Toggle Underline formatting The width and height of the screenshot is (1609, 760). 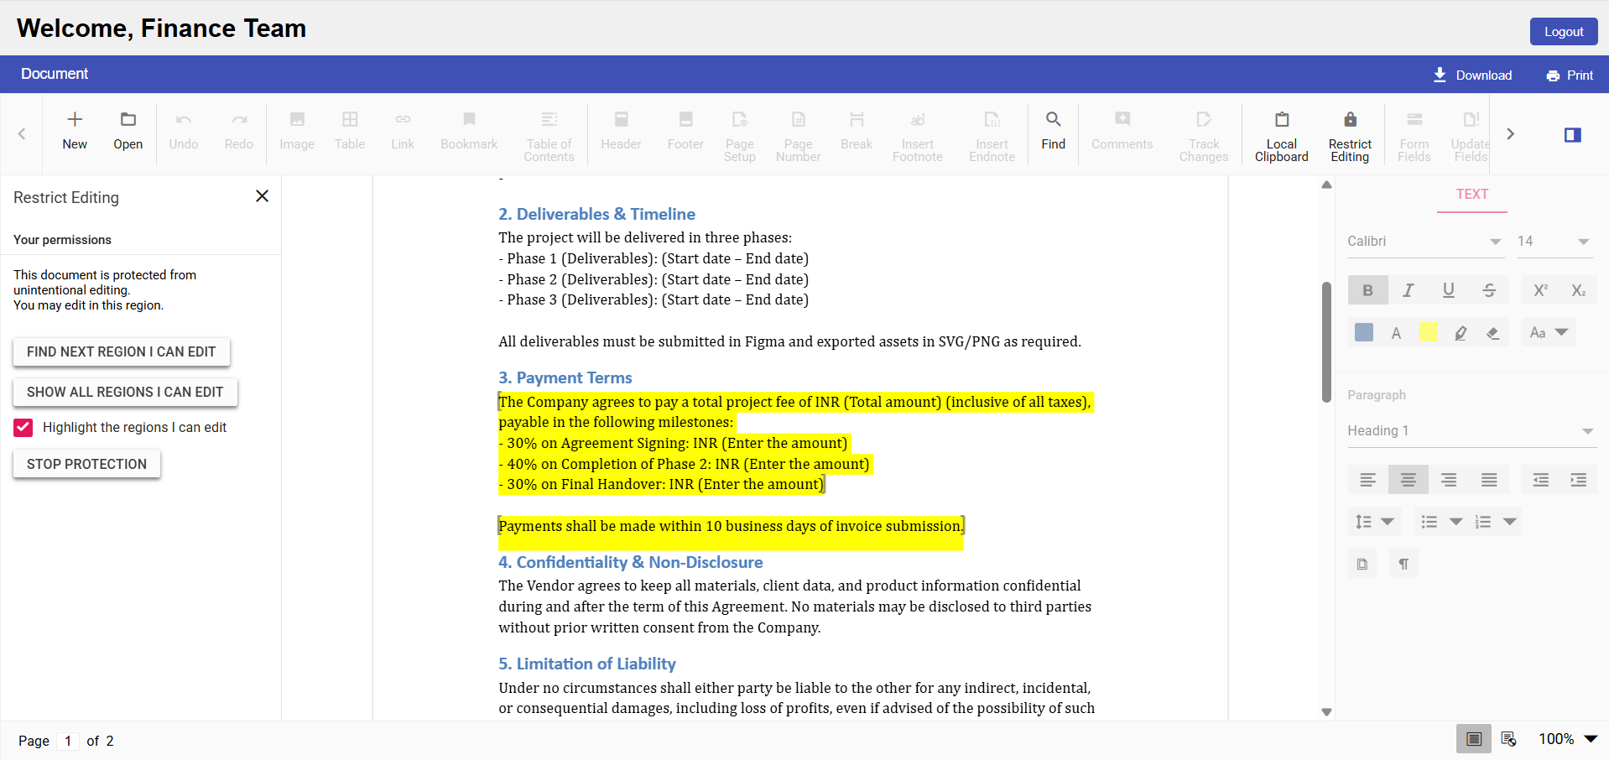coord(1449,290)
